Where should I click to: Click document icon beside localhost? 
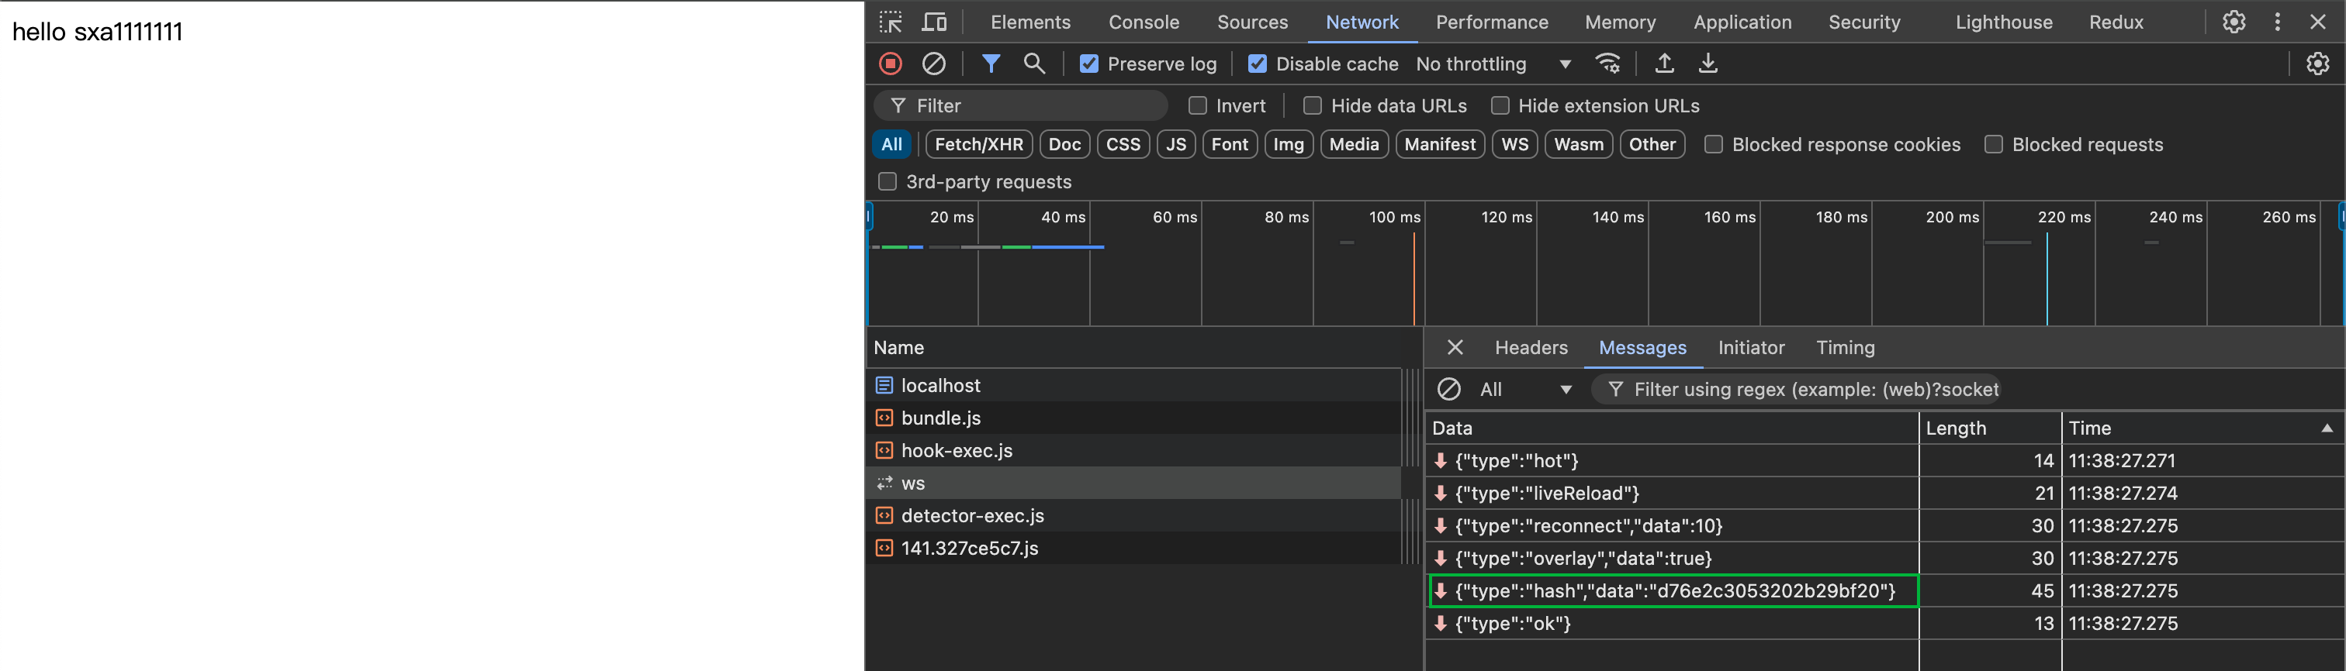(x=884, y=386)
